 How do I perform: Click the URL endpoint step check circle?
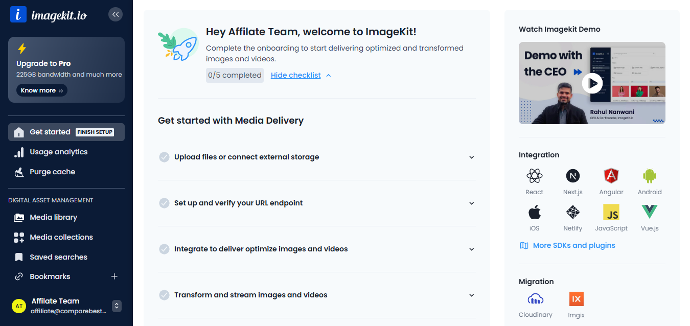pyautogui.click(x=164, y=203)
